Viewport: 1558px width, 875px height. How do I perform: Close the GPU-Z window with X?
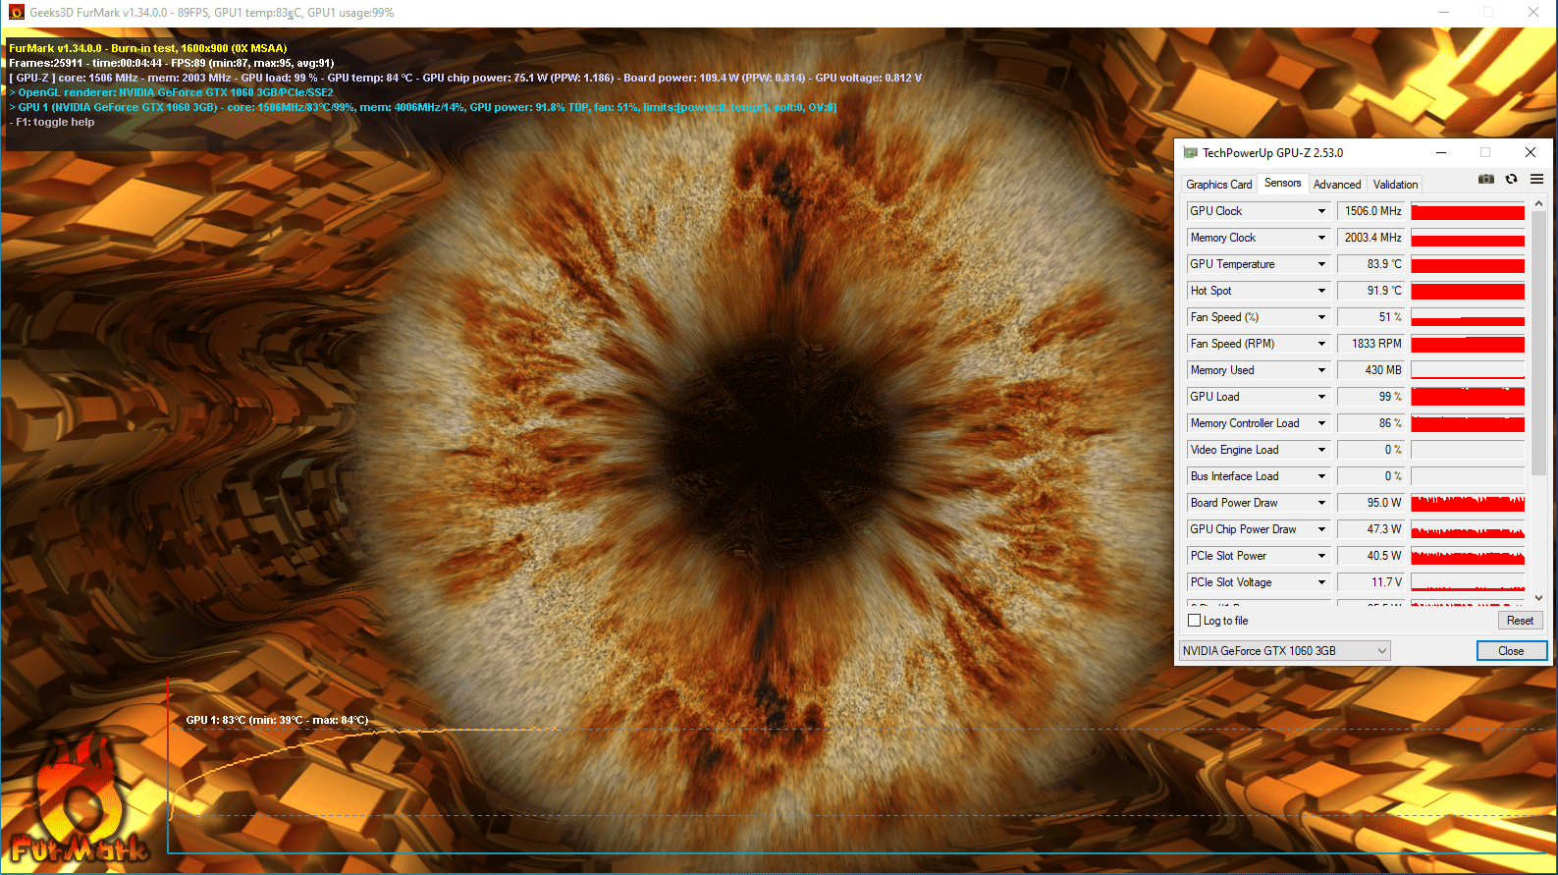click(x=1530, y=152)
